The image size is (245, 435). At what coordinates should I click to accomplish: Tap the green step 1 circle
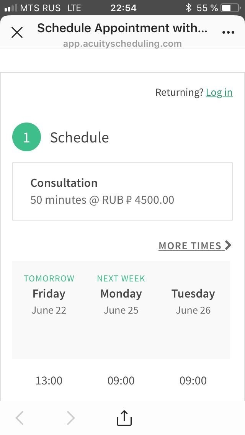tap(26, 137)
